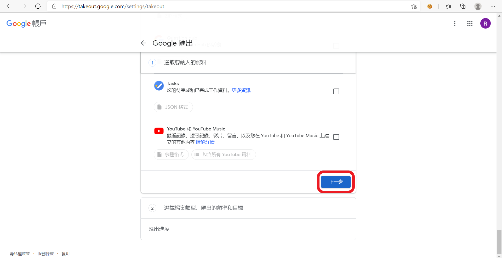Click the 多種格式 chip
502x258 pixels.
pos(171,155)
